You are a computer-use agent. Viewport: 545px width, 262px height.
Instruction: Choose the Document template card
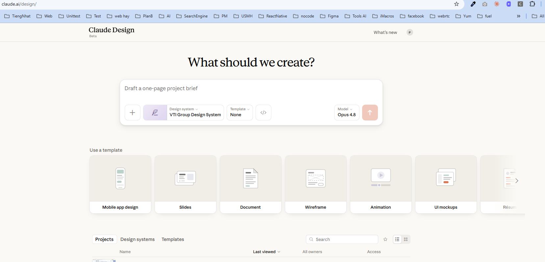click(x=251, y=184)
